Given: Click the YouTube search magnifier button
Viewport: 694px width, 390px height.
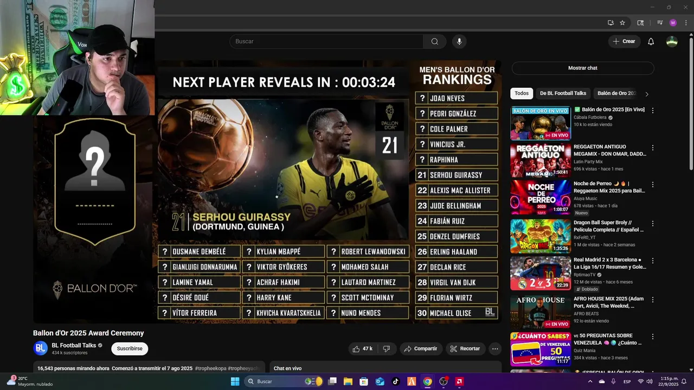Looking at the screenshot, I should (435, 42).
